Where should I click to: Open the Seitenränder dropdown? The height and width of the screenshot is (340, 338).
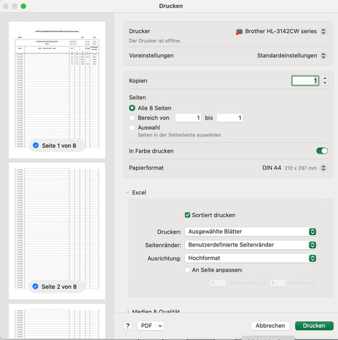[x=251, y=245]
